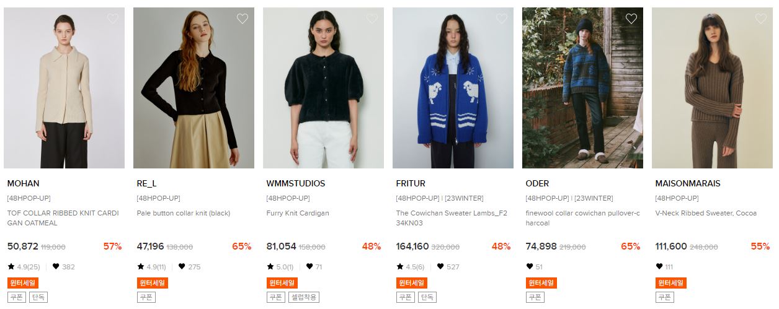Toggle wishlist heart on RE_L black knit image
This screenshot has width=779, height=309.
[x=243, y=19]
